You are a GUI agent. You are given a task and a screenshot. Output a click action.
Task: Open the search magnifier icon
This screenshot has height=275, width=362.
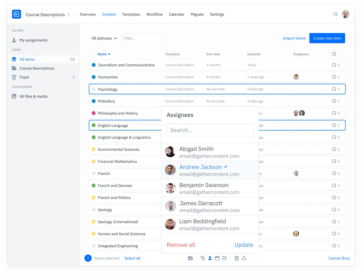tap(335, 14)
